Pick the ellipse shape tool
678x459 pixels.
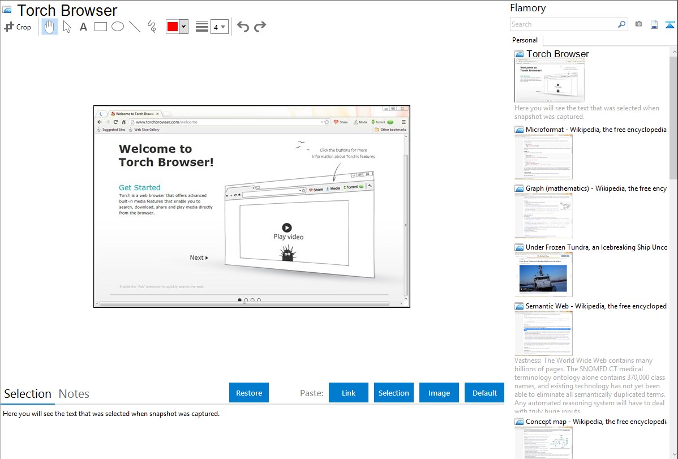[x=118, y=27]
